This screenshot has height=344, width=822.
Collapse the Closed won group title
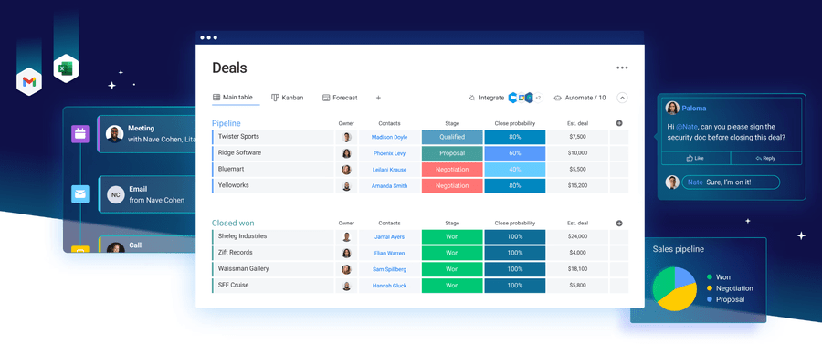[x=233, y=223]
